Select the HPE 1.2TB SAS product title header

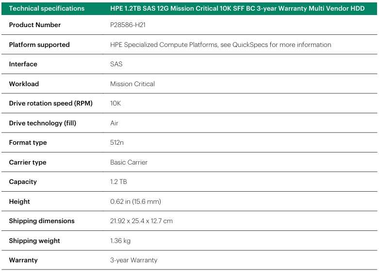[237, 8]
